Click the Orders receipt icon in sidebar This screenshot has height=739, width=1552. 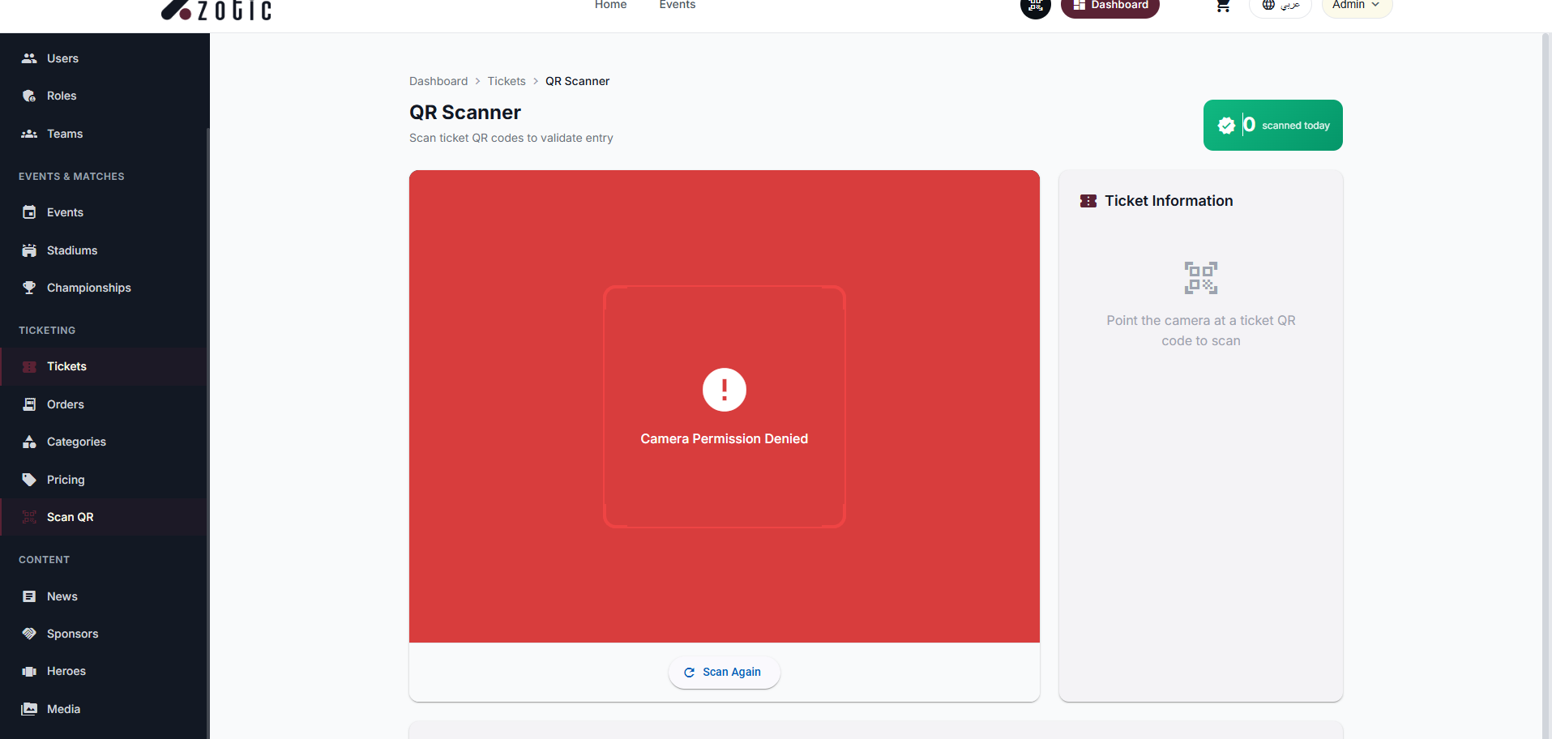click(x=29, y=404)
